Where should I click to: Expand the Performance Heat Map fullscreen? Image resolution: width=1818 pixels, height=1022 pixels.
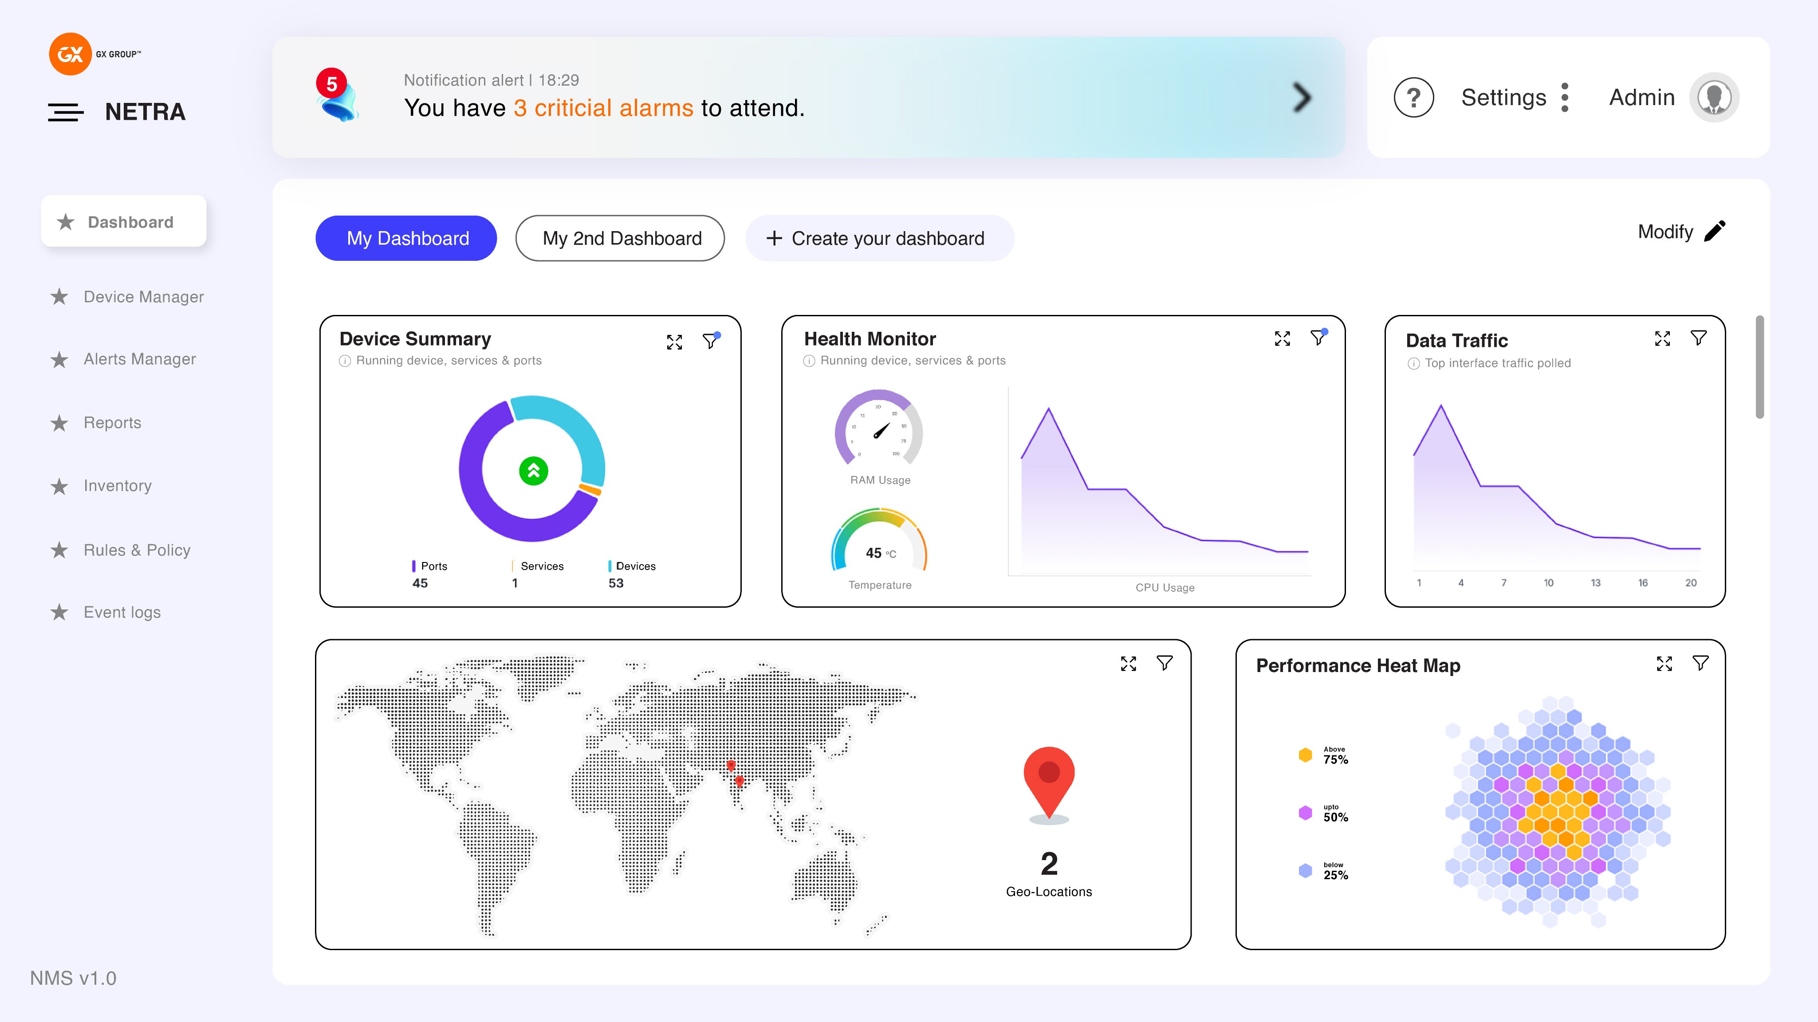[1664, 664]
